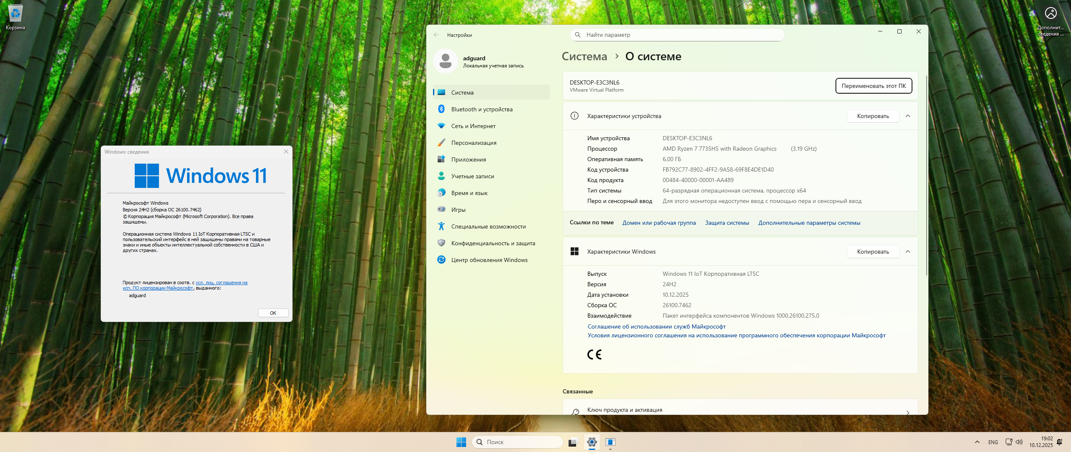Open Bluetooth и устройства settings icon
Screen dimensions: 1071x452
[x=441, y=109]
